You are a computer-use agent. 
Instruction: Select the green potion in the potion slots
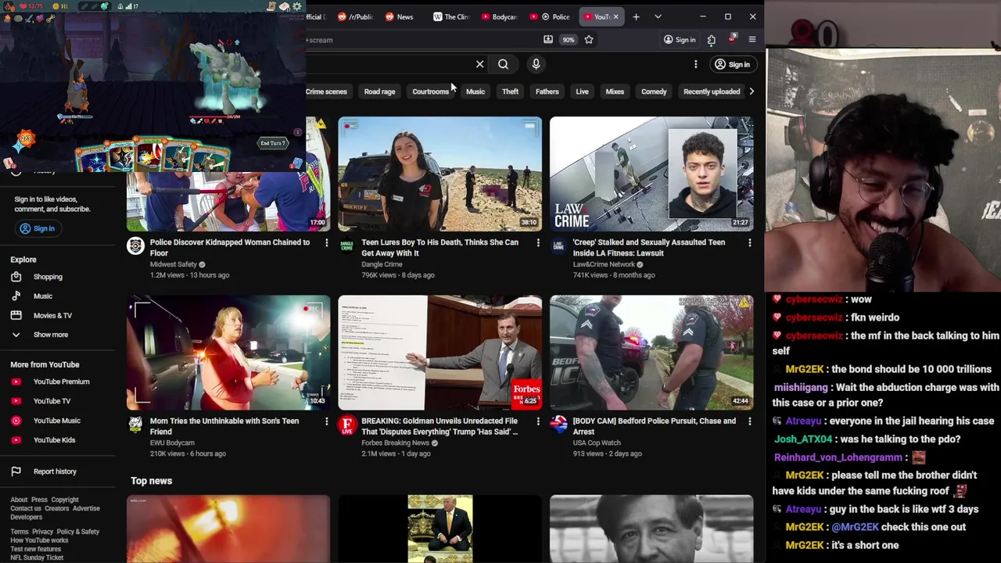(105, 6)
